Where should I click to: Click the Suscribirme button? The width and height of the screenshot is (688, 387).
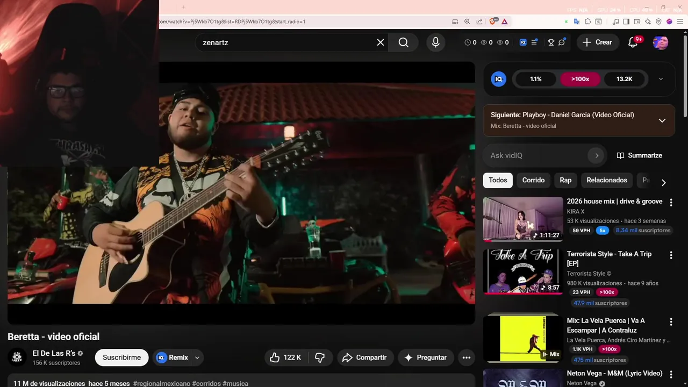click(x=121, y=357)
